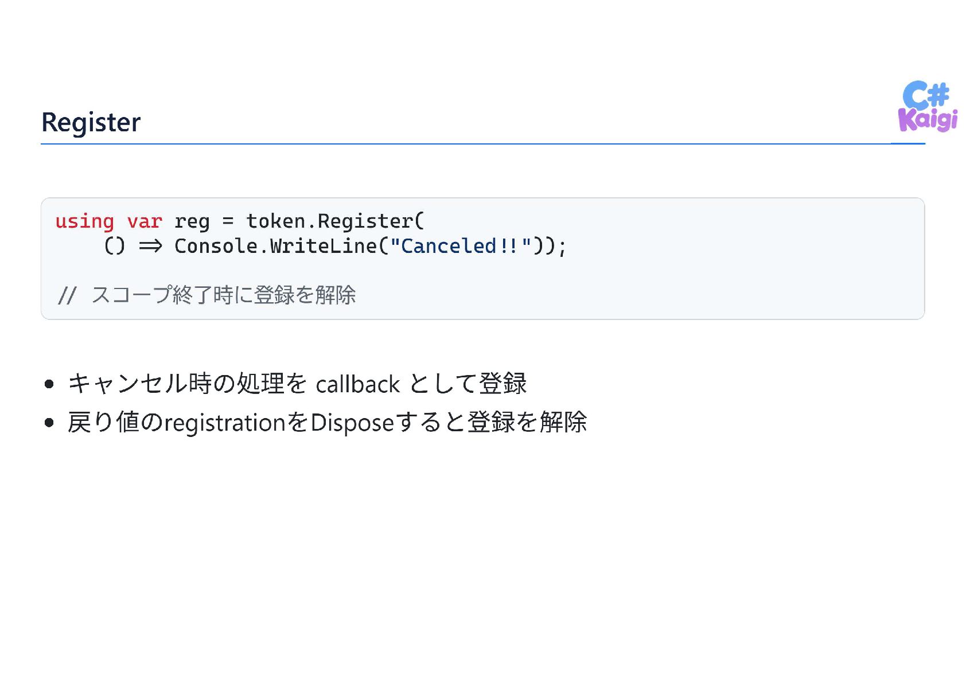The width and height of the screenshot is (966, 683).
Task: Click the first bullet point dot
Action: click(x=49, y=384)
